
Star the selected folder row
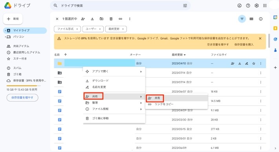(x=254, y=63)
